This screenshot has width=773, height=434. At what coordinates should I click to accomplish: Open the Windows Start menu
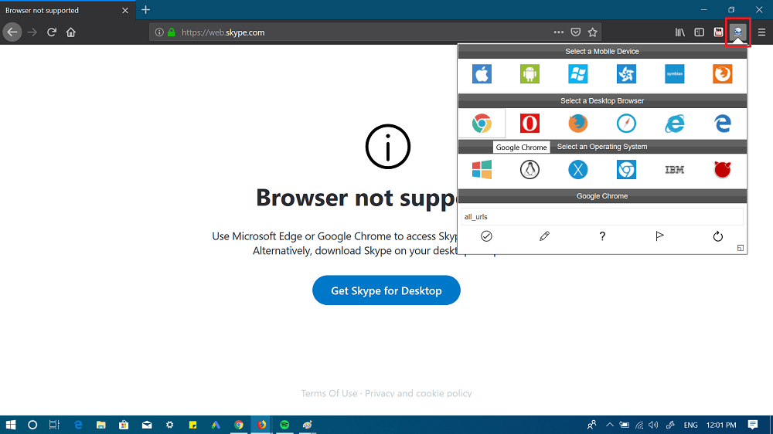pos(11,425)
